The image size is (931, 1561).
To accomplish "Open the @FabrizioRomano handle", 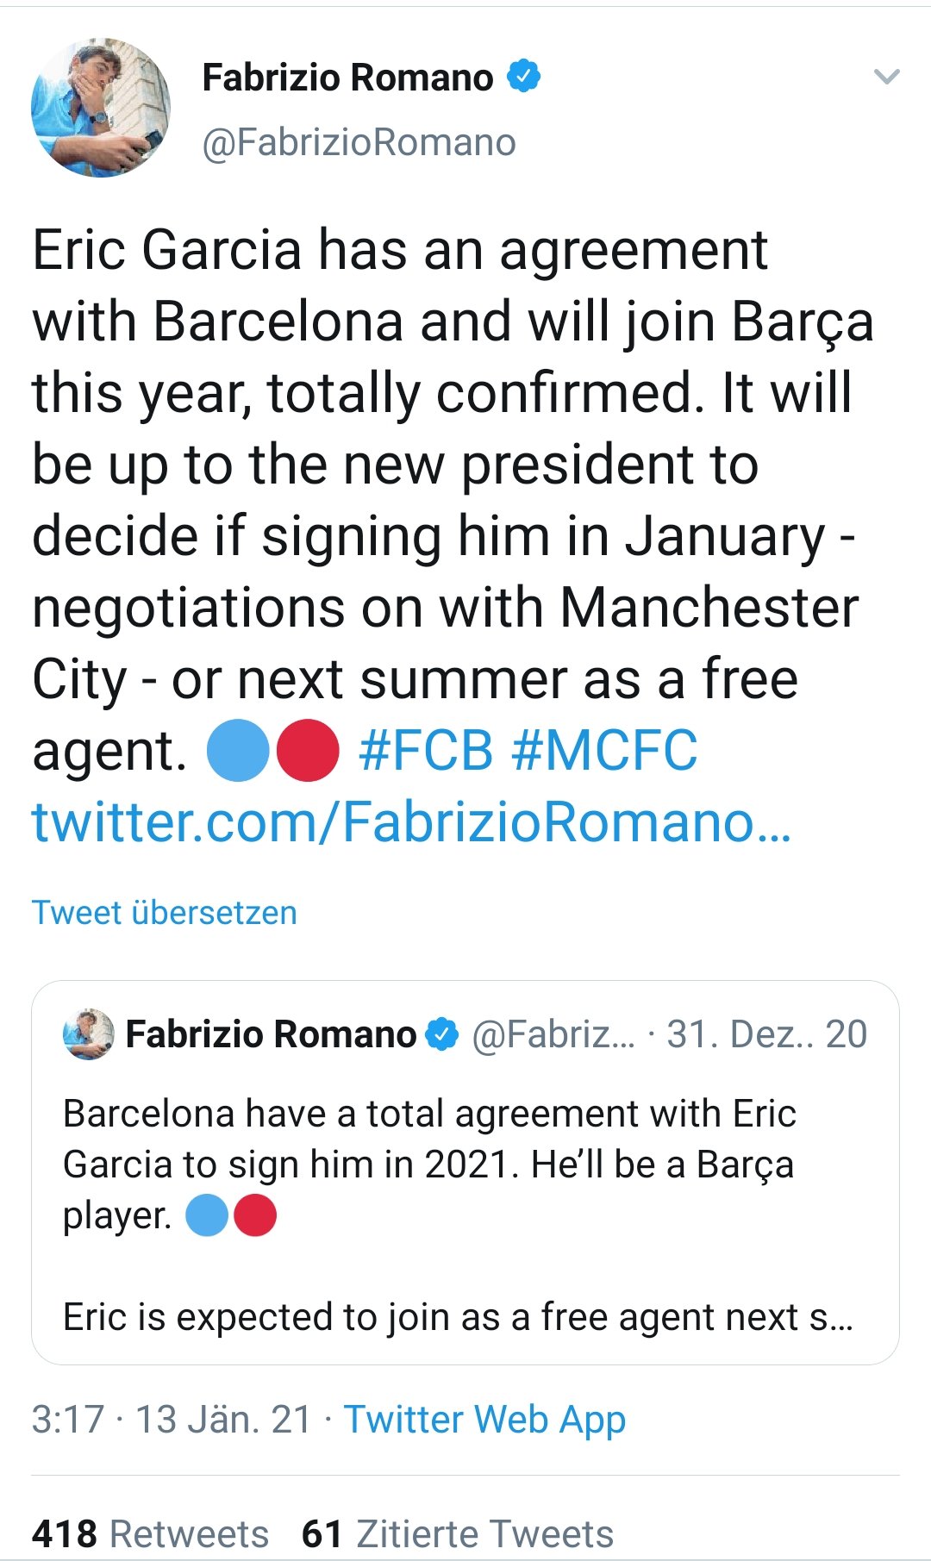I will tap(359, 142).
